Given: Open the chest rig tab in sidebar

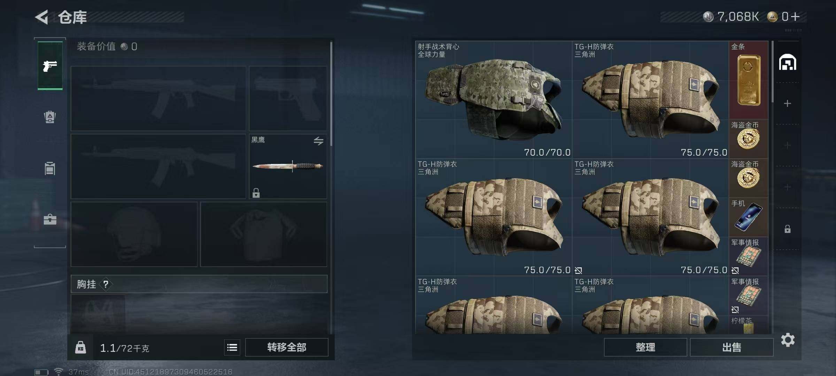Looking at the screenshot, I should coord(50,168).
